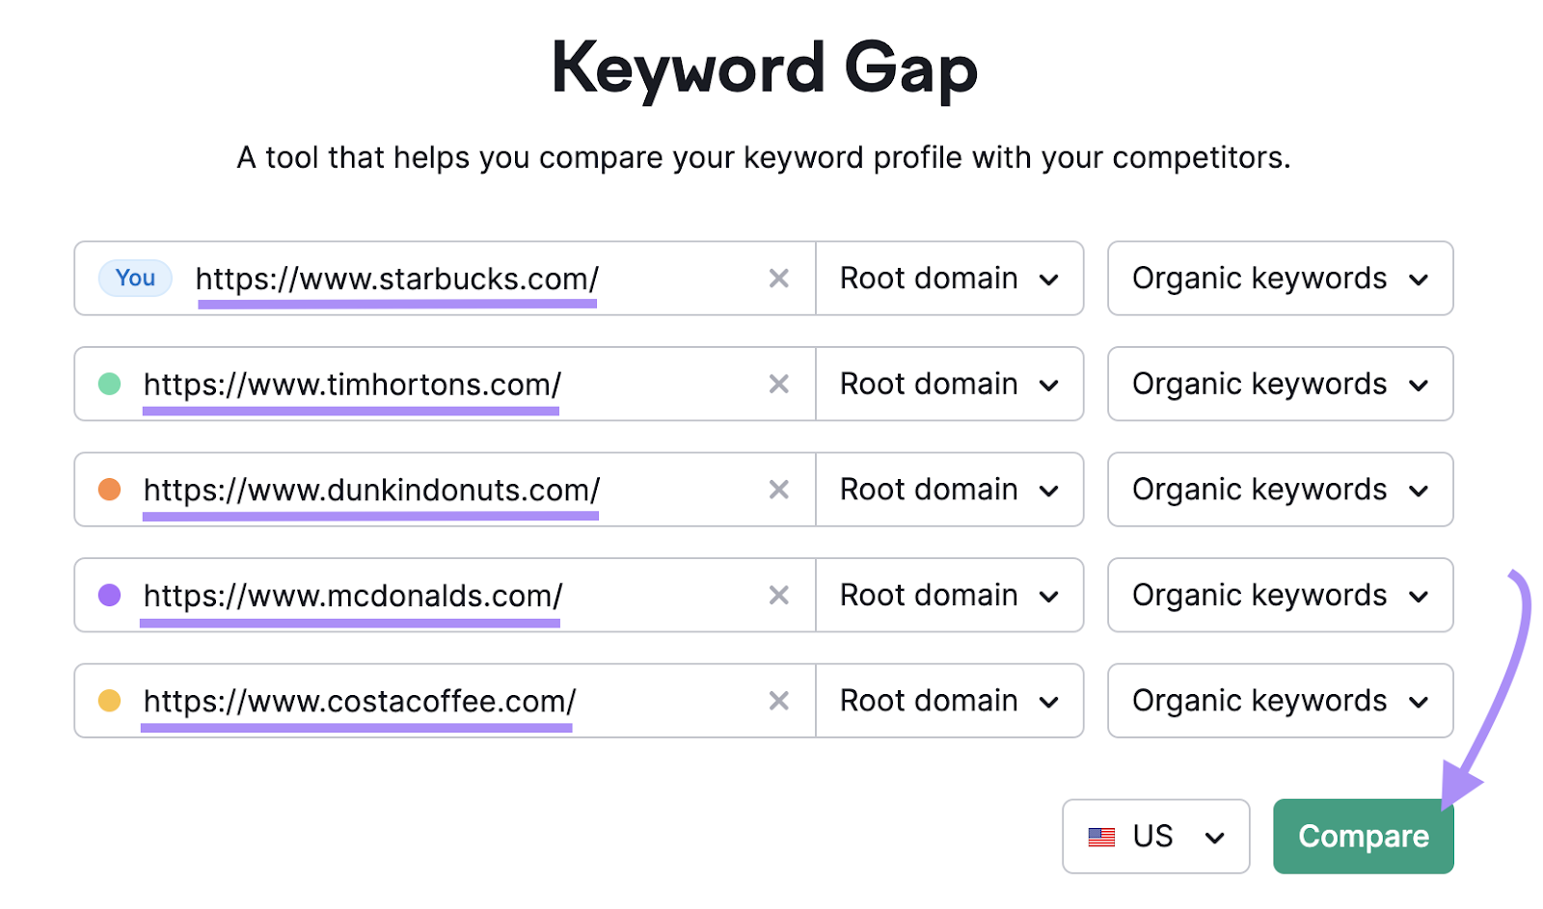Screen dimensions: 1543x909
Task: Click the 'You' badge on the first row
Action: 134,279
